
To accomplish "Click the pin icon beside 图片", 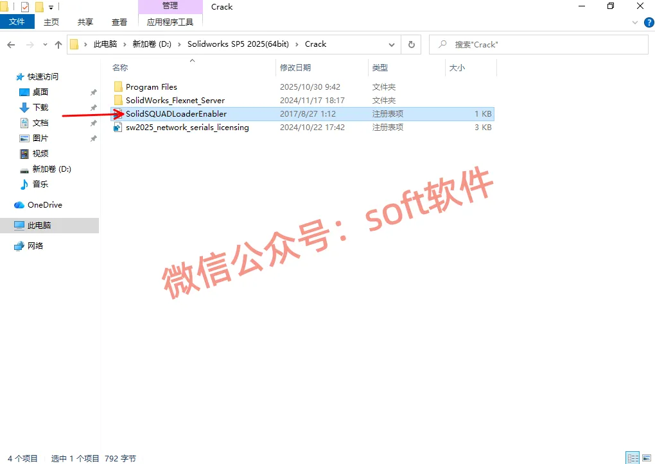I will (94, 138).
